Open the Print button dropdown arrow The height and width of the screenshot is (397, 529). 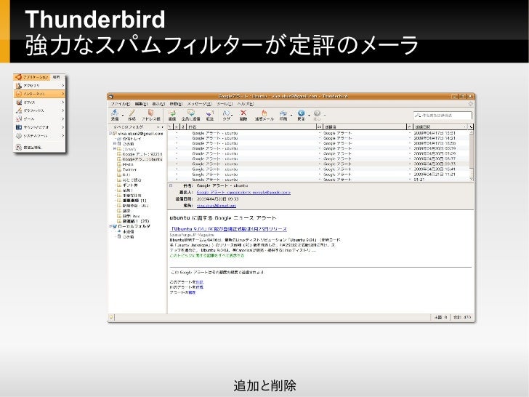pos(291,115)
